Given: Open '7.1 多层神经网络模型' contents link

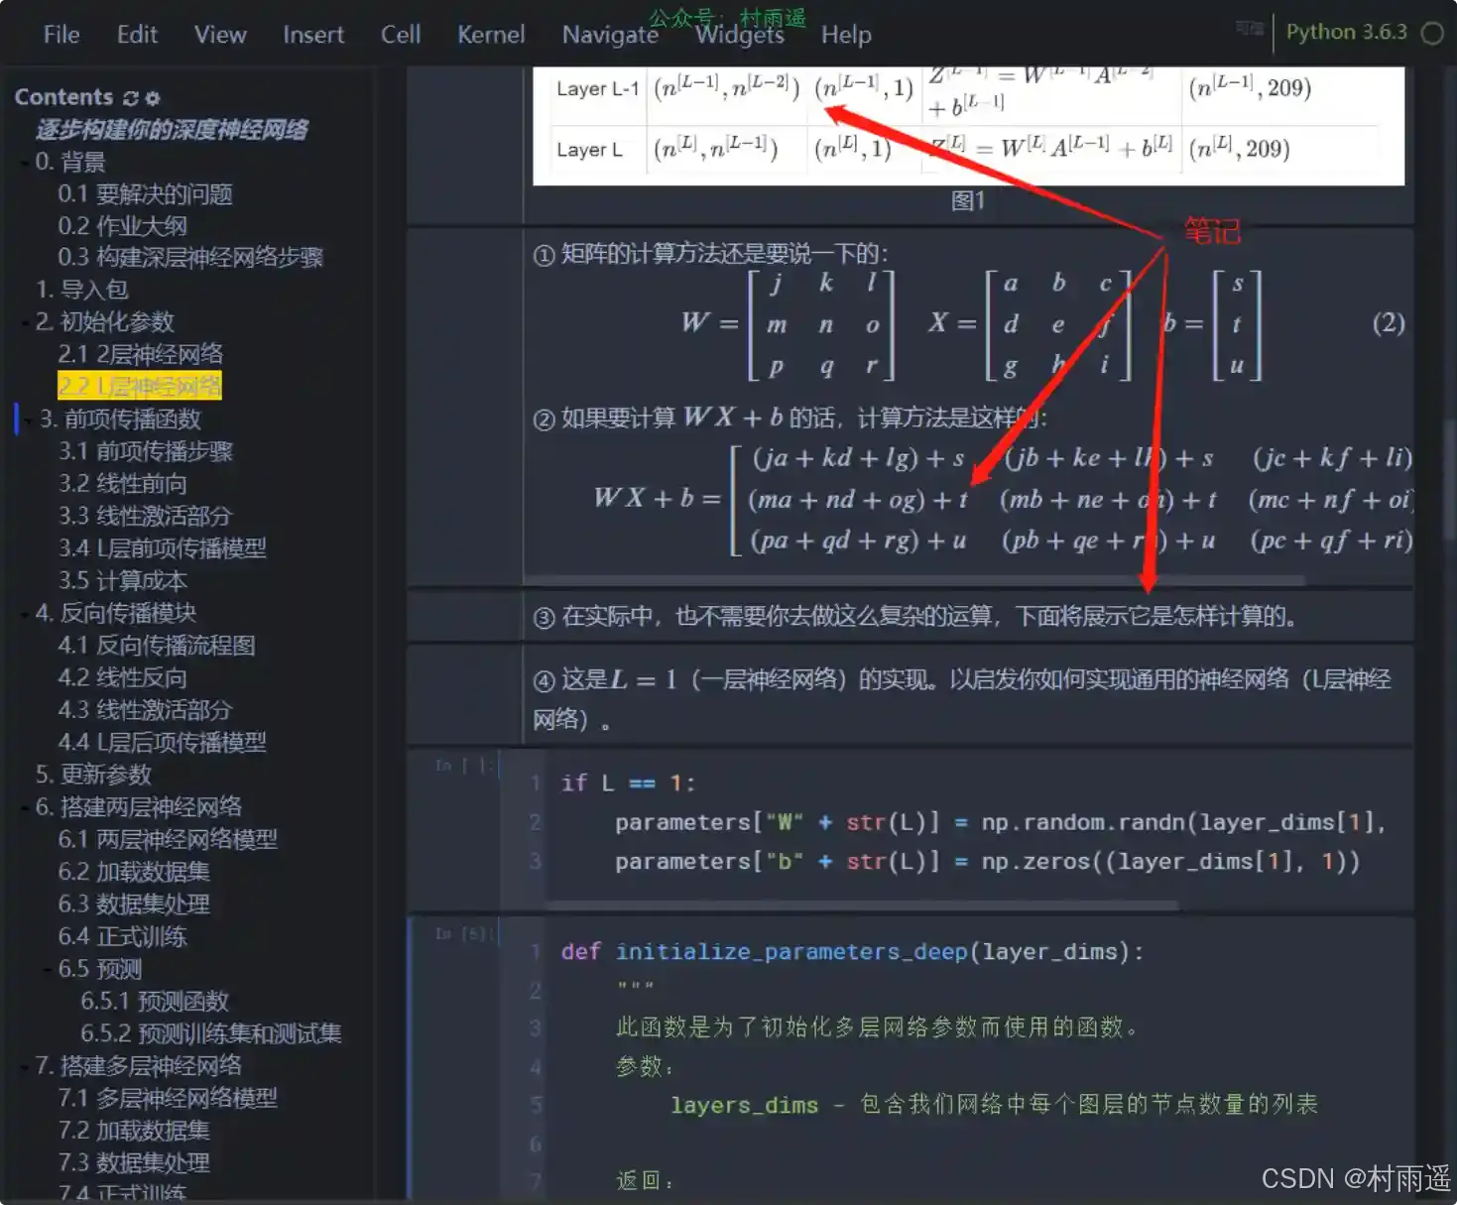Looking at the screenshot, I should coord(168,1098).
